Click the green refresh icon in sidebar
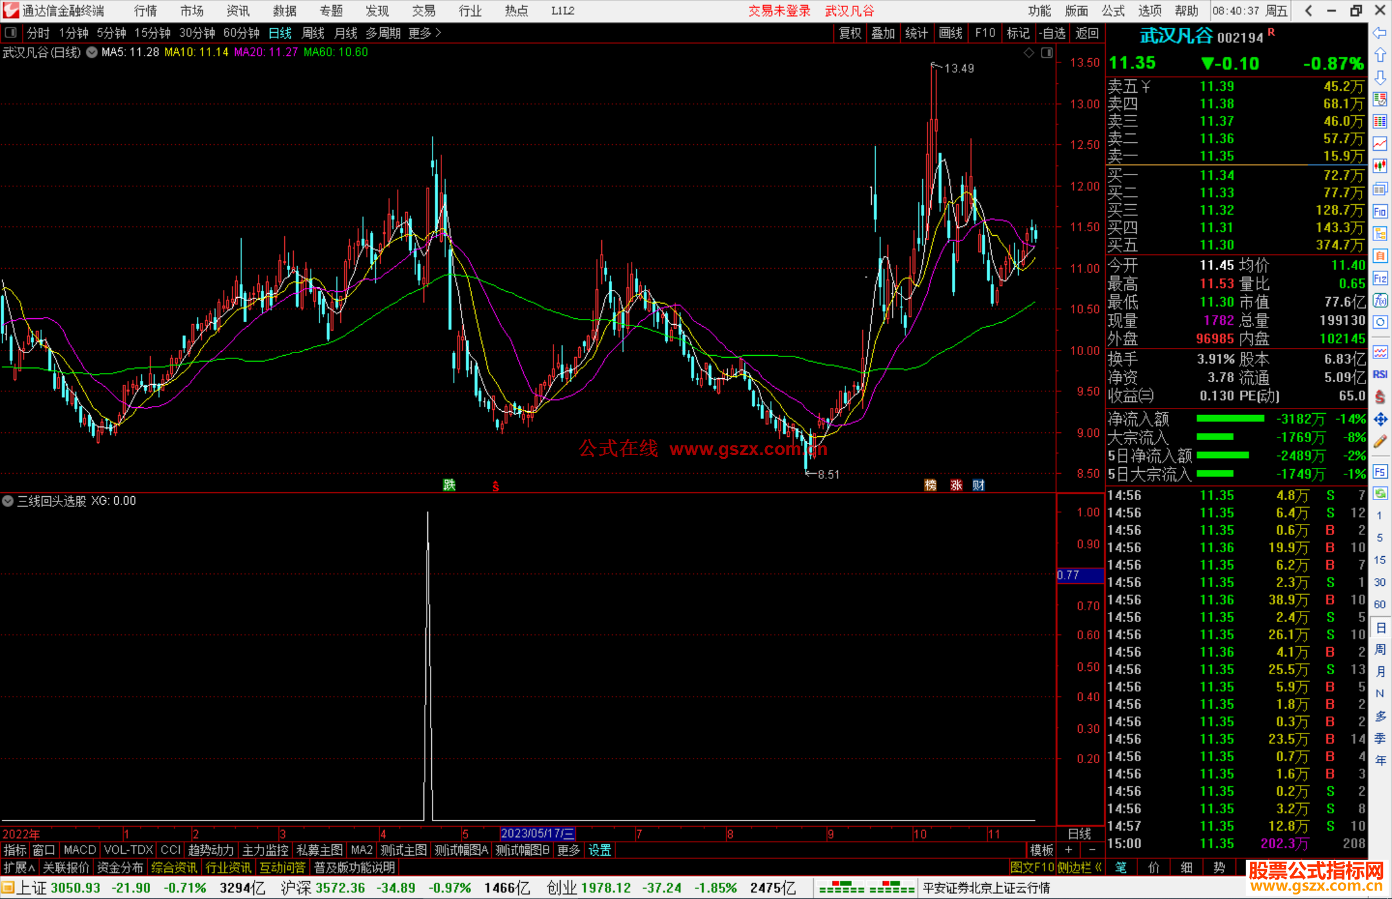Image resolution: width=1392 pixels, height=899 pixels. click(1380, 494)
